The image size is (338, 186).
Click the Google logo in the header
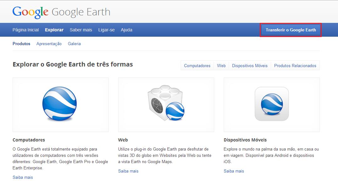30,12
